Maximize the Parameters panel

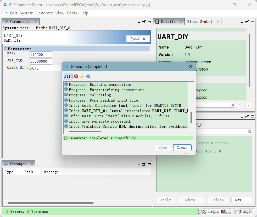tap(149, 22)
